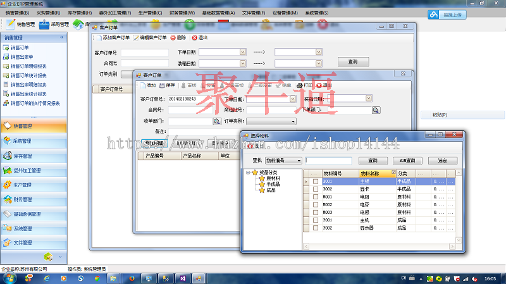
Task: Click the 增加明细 button
Action: click(x=154, y=143)
